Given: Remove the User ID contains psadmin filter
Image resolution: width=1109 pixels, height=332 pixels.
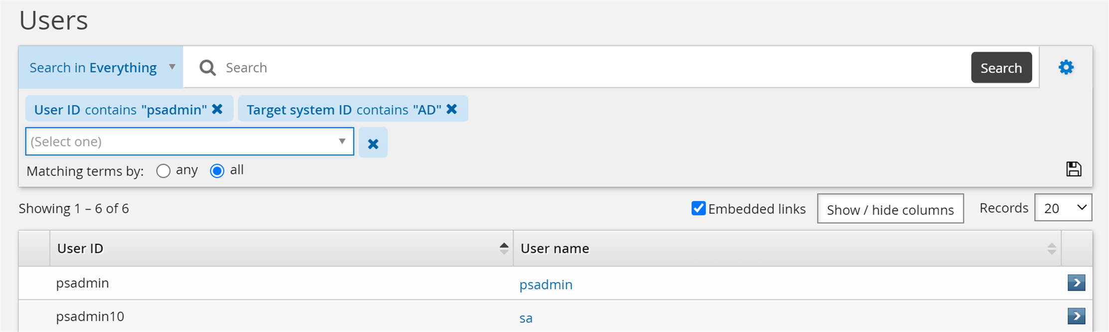Looking at the screenshot, I should pos(217,109).
